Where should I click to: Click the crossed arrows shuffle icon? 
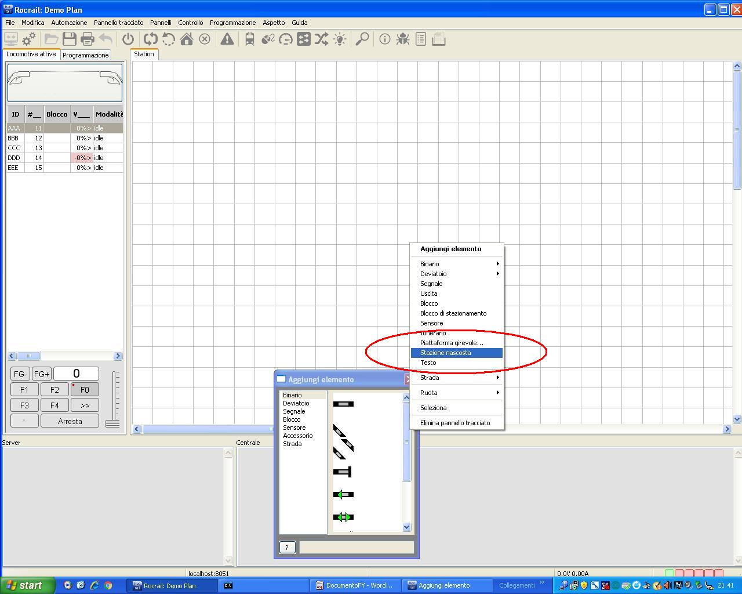click(322, 39)
